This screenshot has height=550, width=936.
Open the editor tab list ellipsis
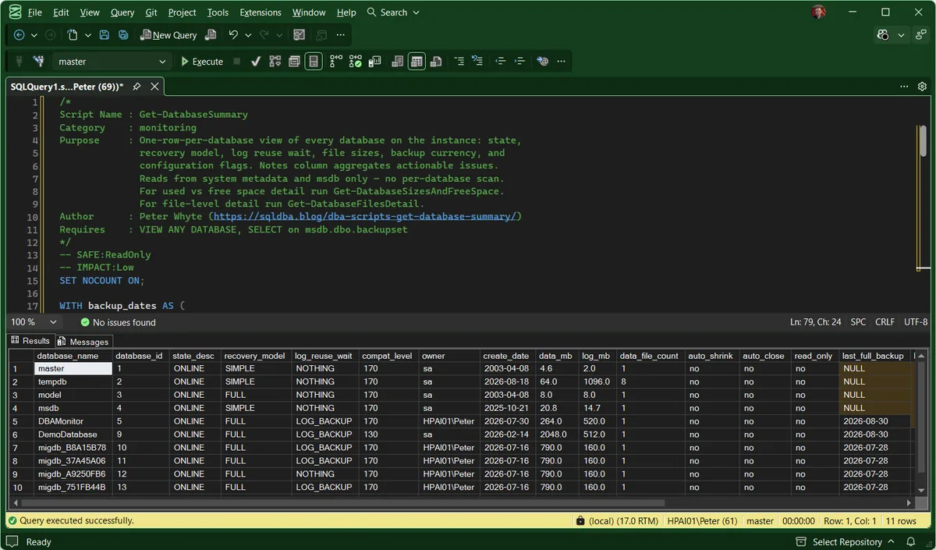point(904,87)
